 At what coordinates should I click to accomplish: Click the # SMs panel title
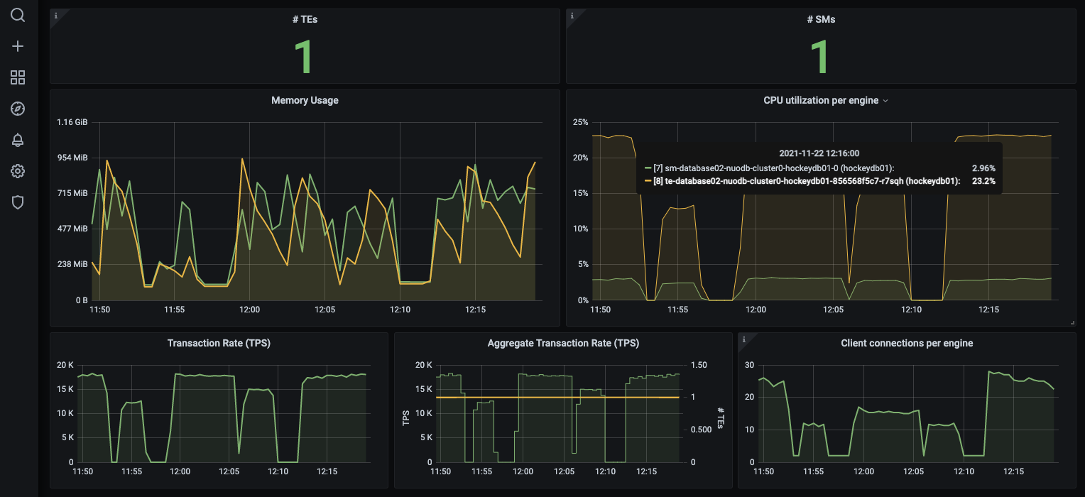821,19
